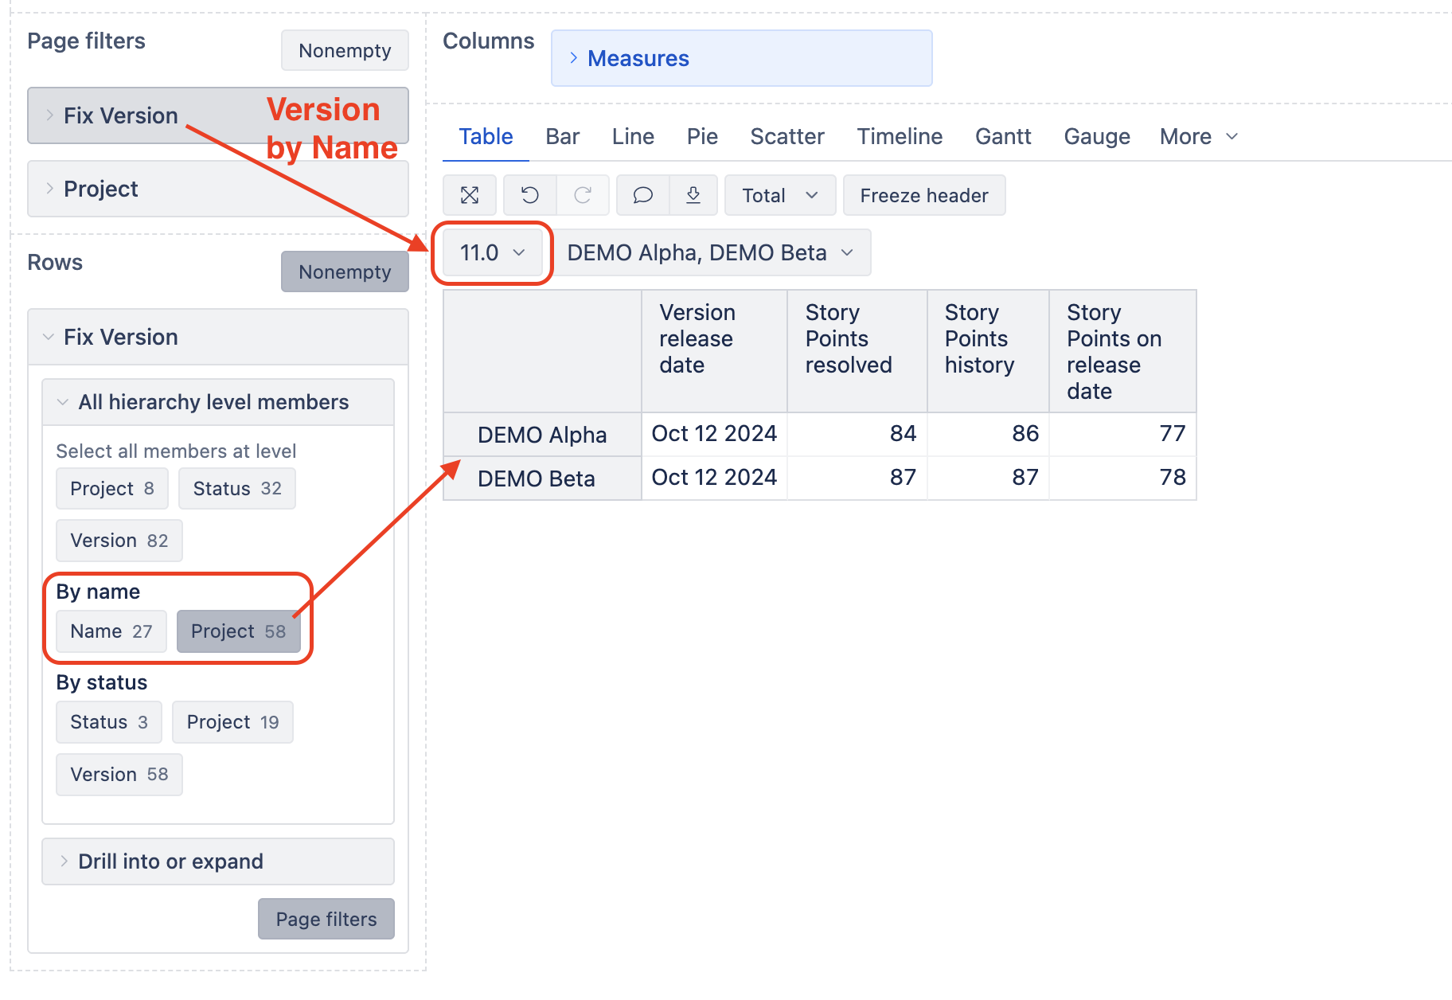Select By status level Project 19
This screenshot has width=1452, height=1000.
tap(232, 722)
